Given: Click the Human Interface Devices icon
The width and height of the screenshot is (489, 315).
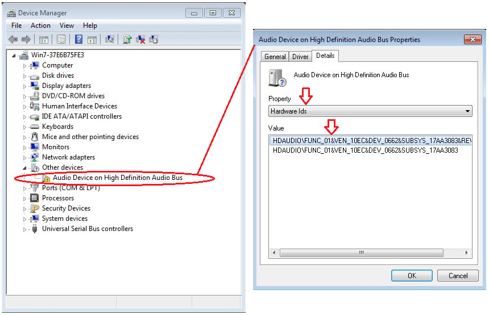Looking at the screenshot, I should pos(34,106).
